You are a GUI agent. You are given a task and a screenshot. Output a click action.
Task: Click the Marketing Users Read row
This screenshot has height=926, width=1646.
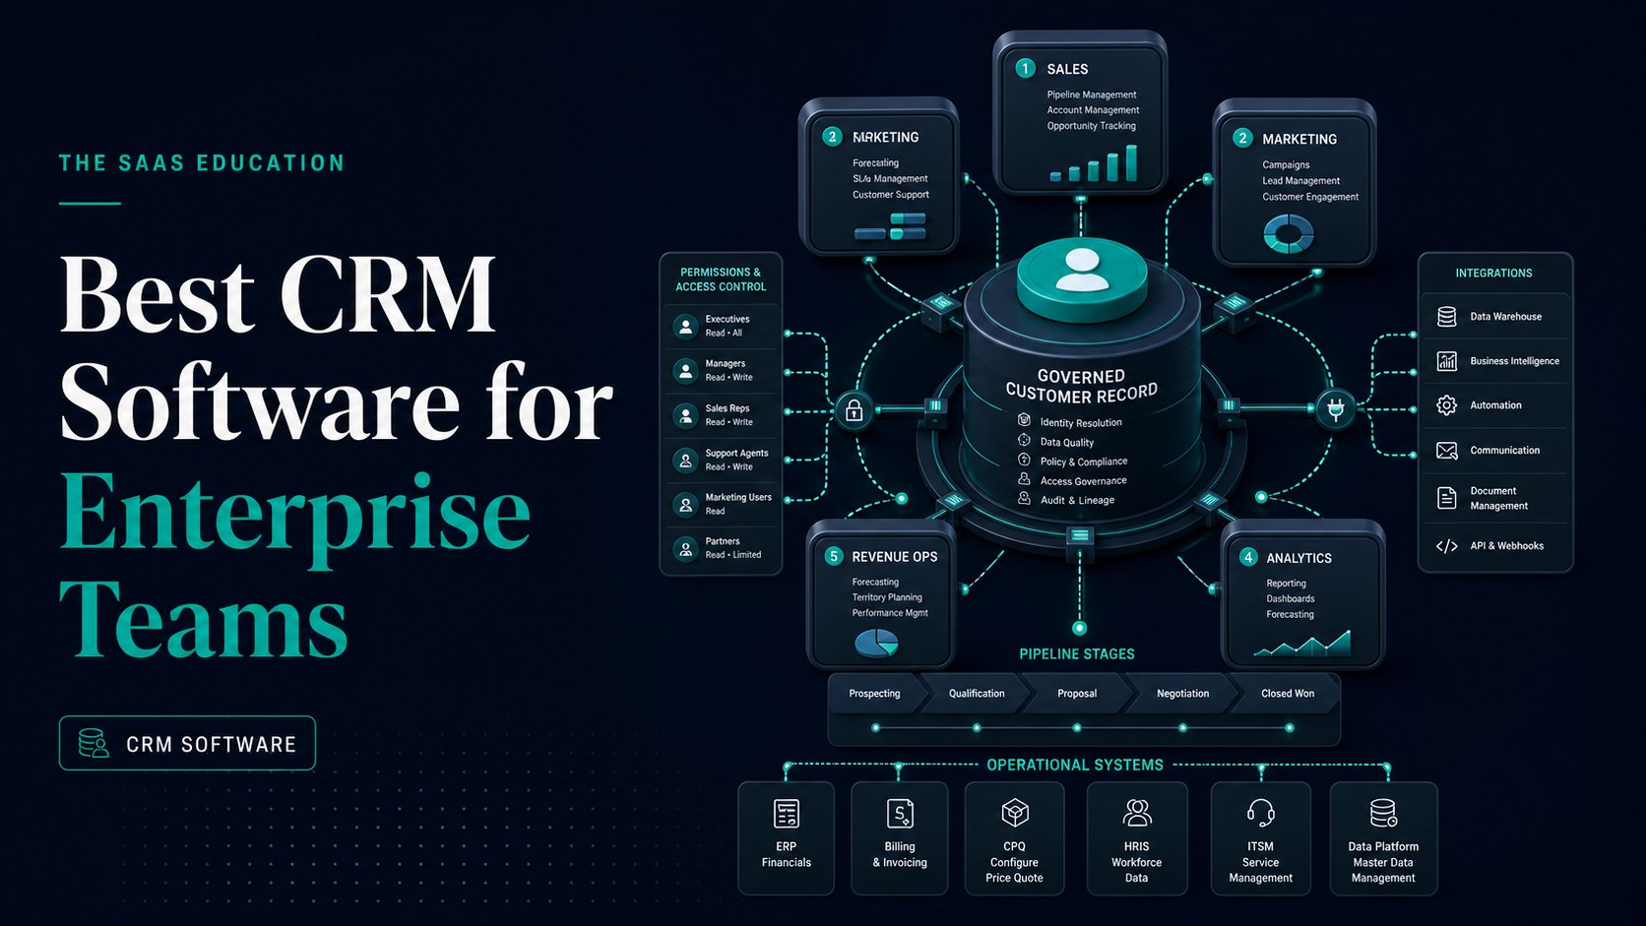point(722,504)
